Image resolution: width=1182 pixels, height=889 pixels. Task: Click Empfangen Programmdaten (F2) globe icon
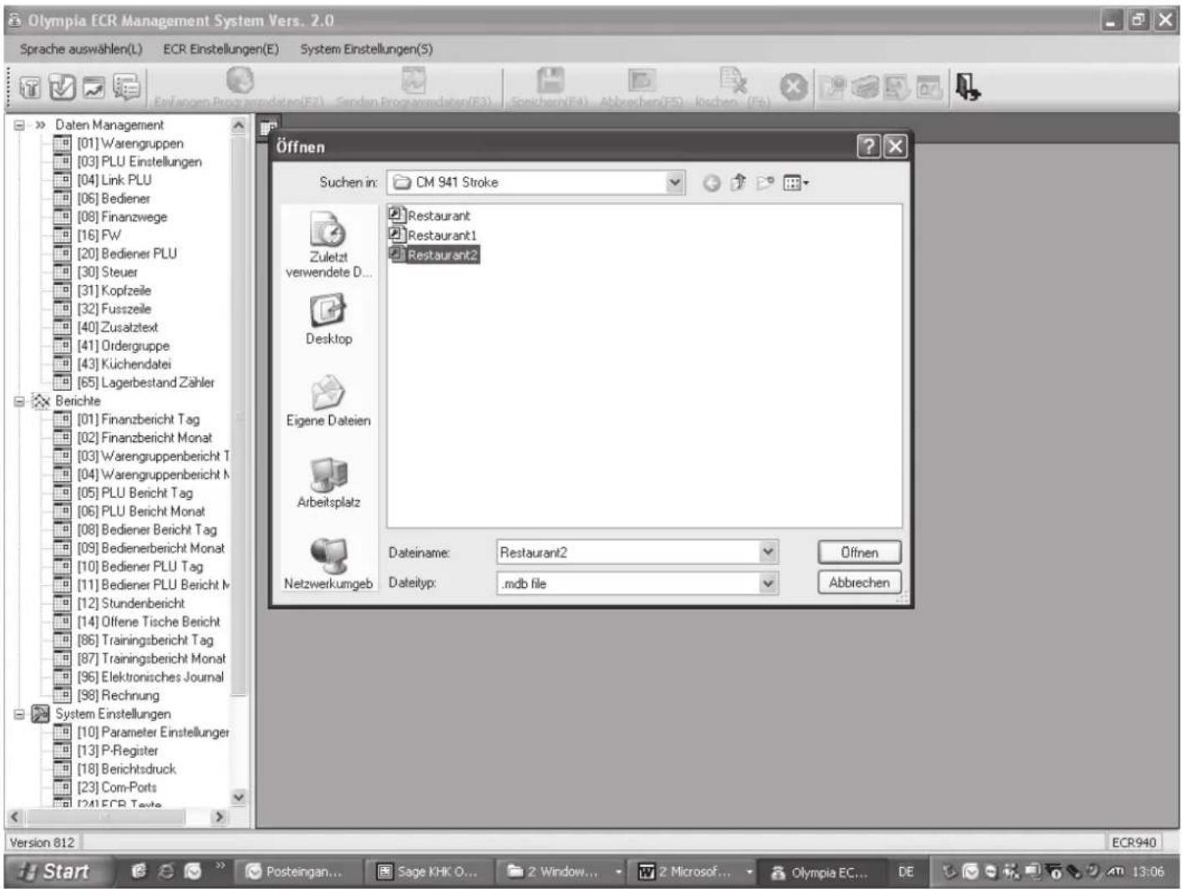tap(240, 80)
